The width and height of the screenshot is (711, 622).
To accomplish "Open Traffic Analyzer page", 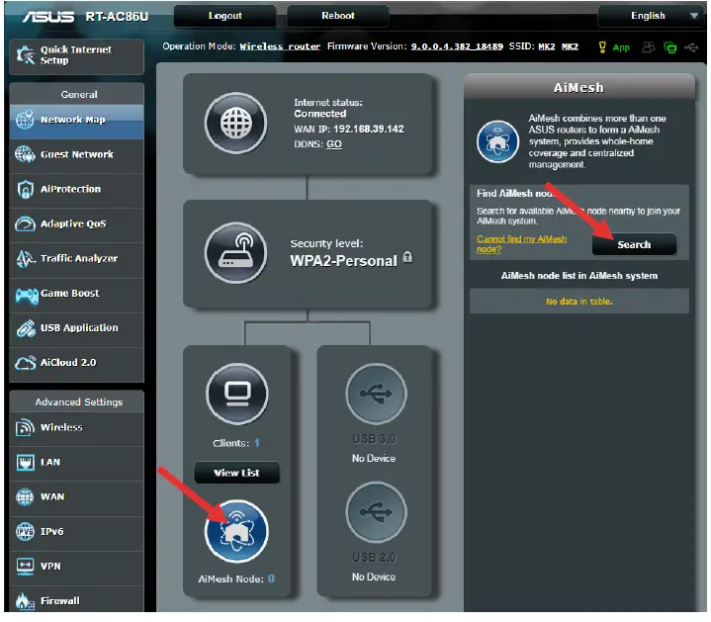I will [76, 258].
